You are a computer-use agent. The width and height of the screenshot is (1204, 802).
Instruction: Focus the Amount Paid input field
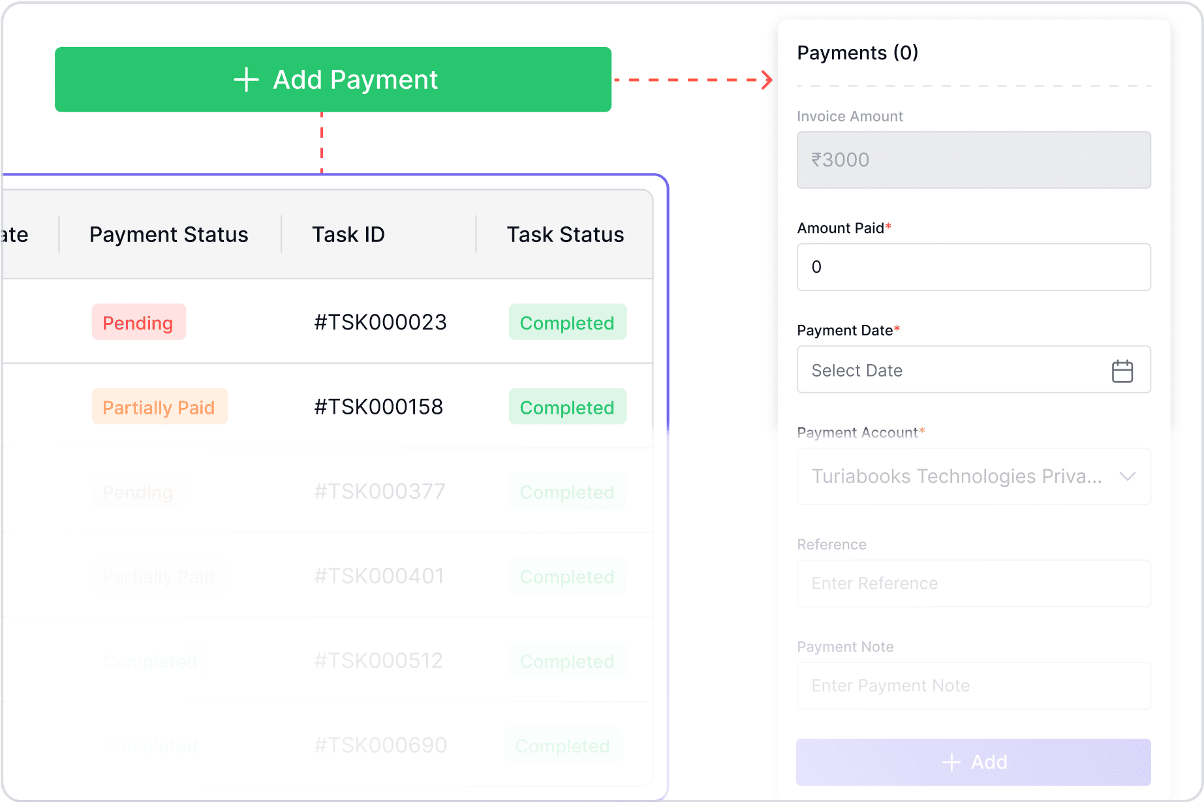point(974,267)
